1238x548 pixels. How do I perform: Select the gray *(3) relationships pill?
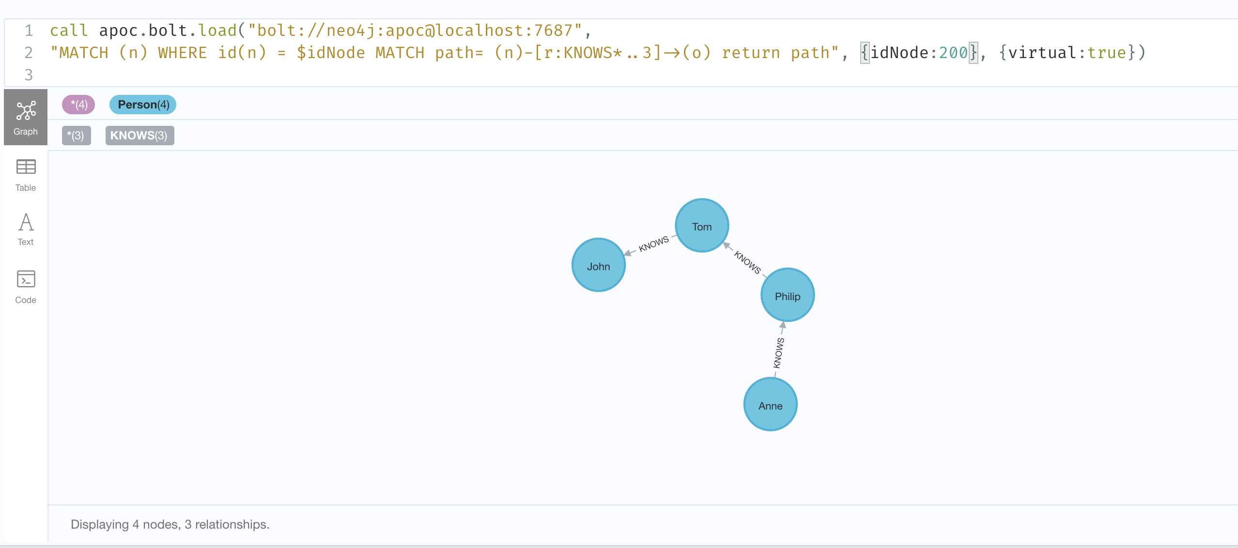76,136
